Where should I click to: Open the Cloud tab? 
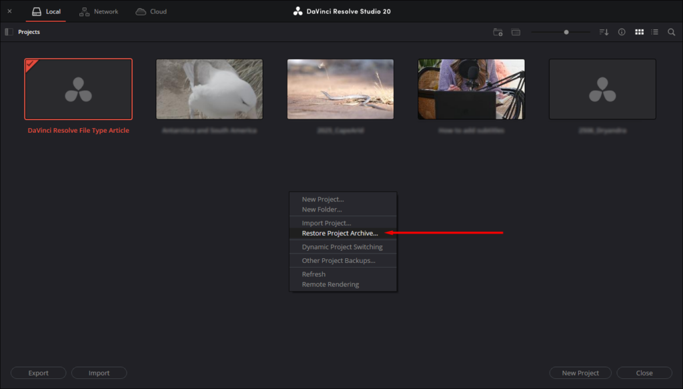(x=151, y=11)
